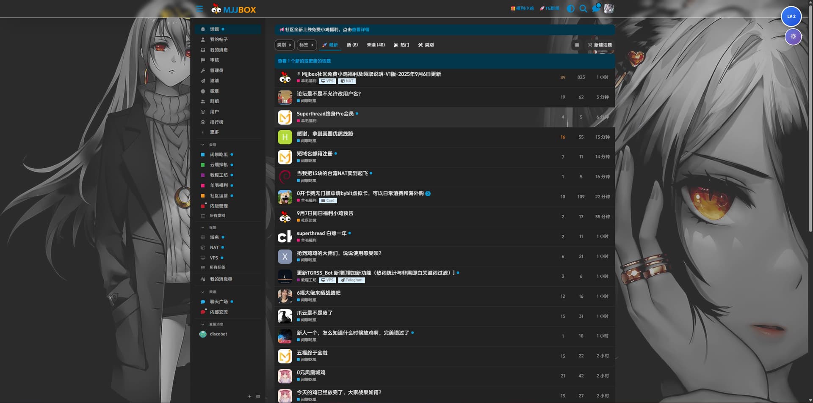Open the search magnifier icon

pyautogui.click(x=583, y=9)
